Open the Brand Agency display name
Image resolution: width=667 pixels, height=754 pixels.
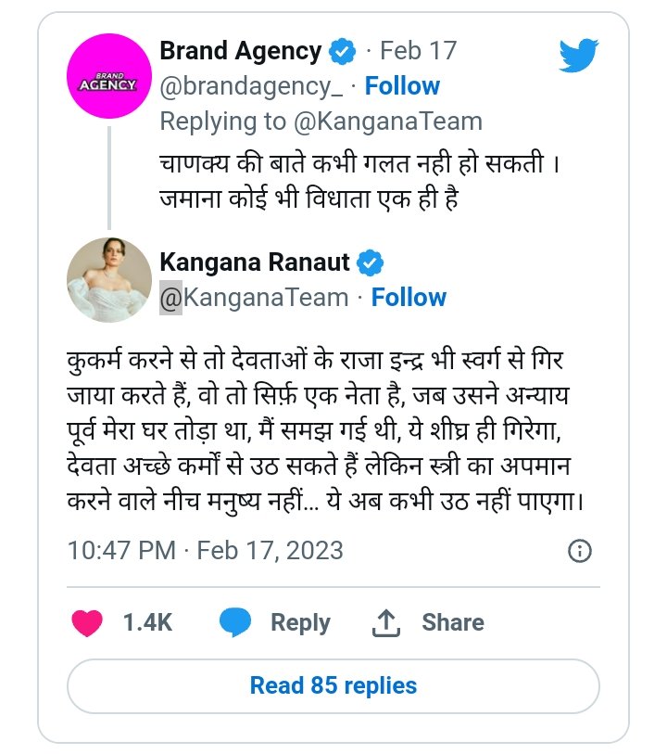coord(241,51)
